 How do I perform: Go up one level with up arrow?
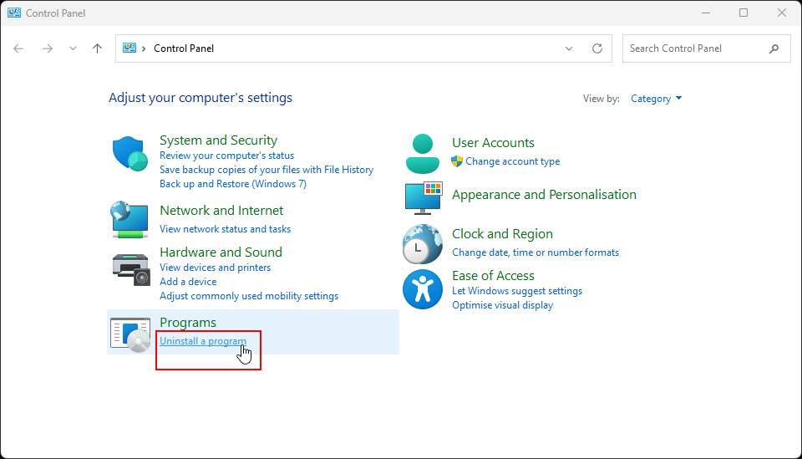pyautogui.click(x=97, y=48)
